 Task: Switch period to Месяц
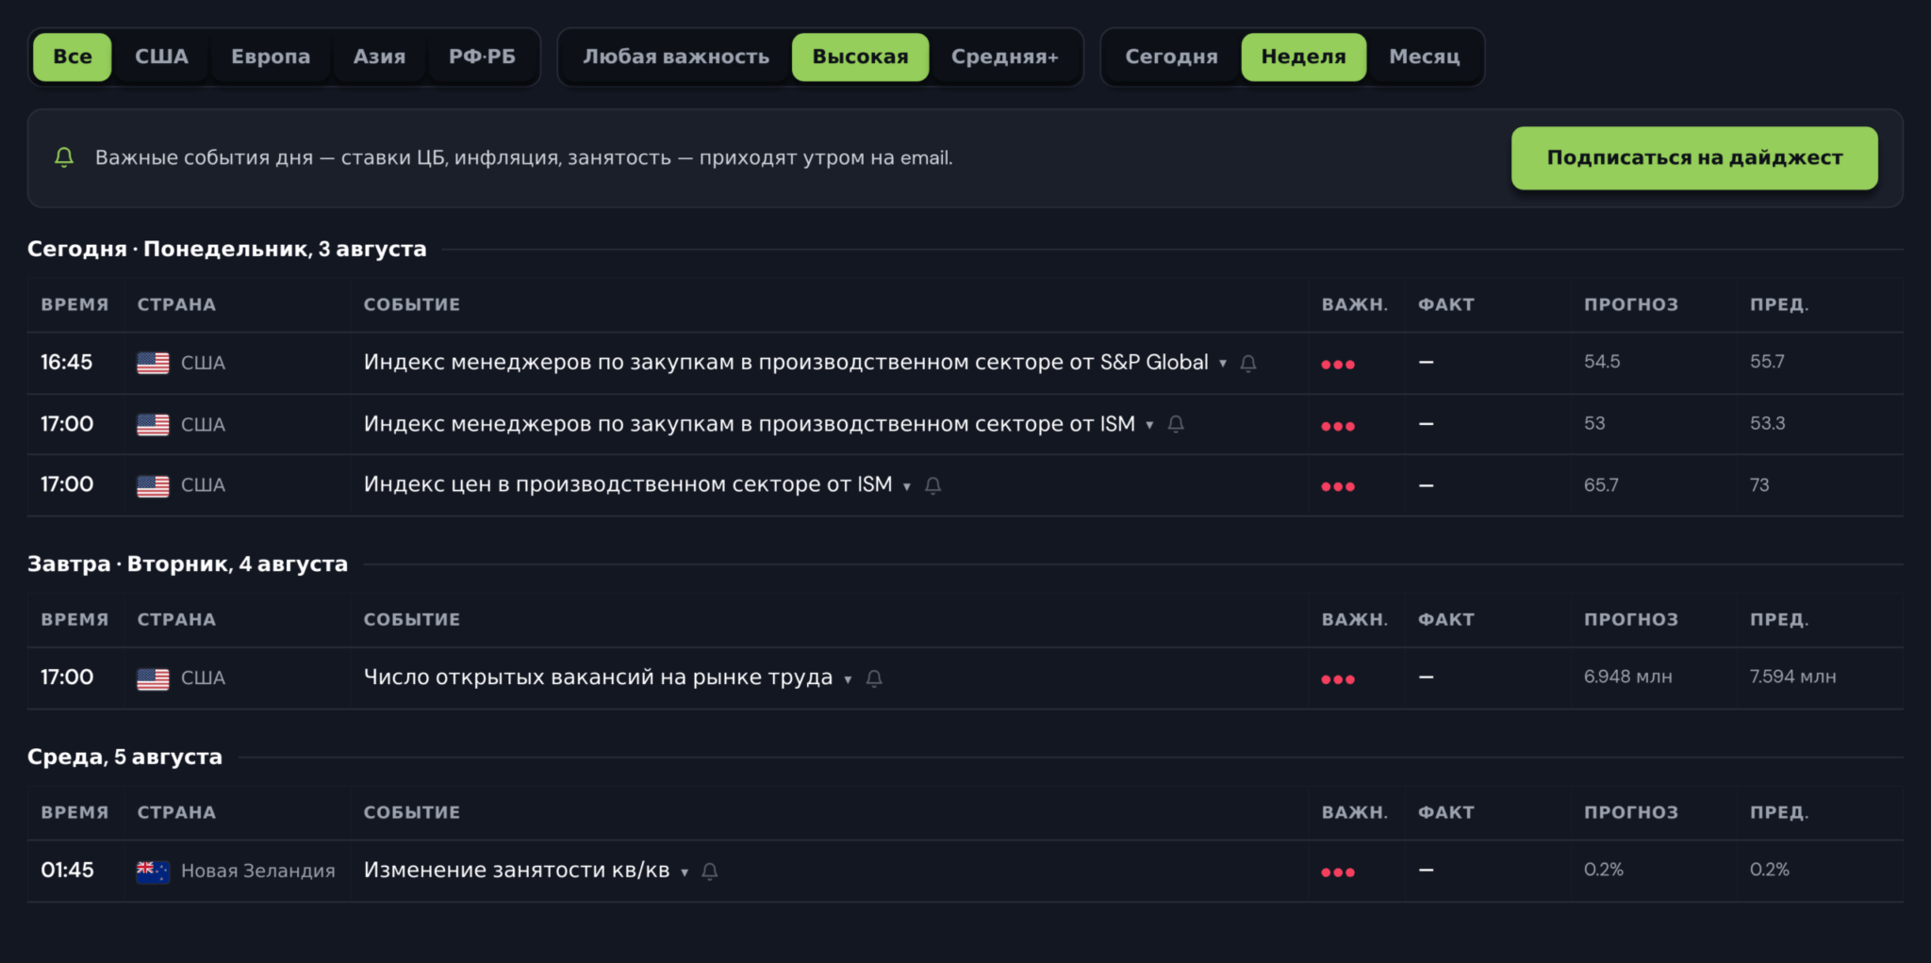point(1424,57)
